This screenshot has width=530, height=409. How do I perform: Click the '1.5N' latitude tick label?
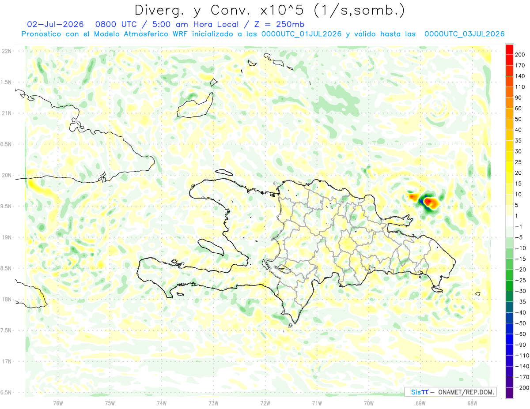click(x=6, y=82)
